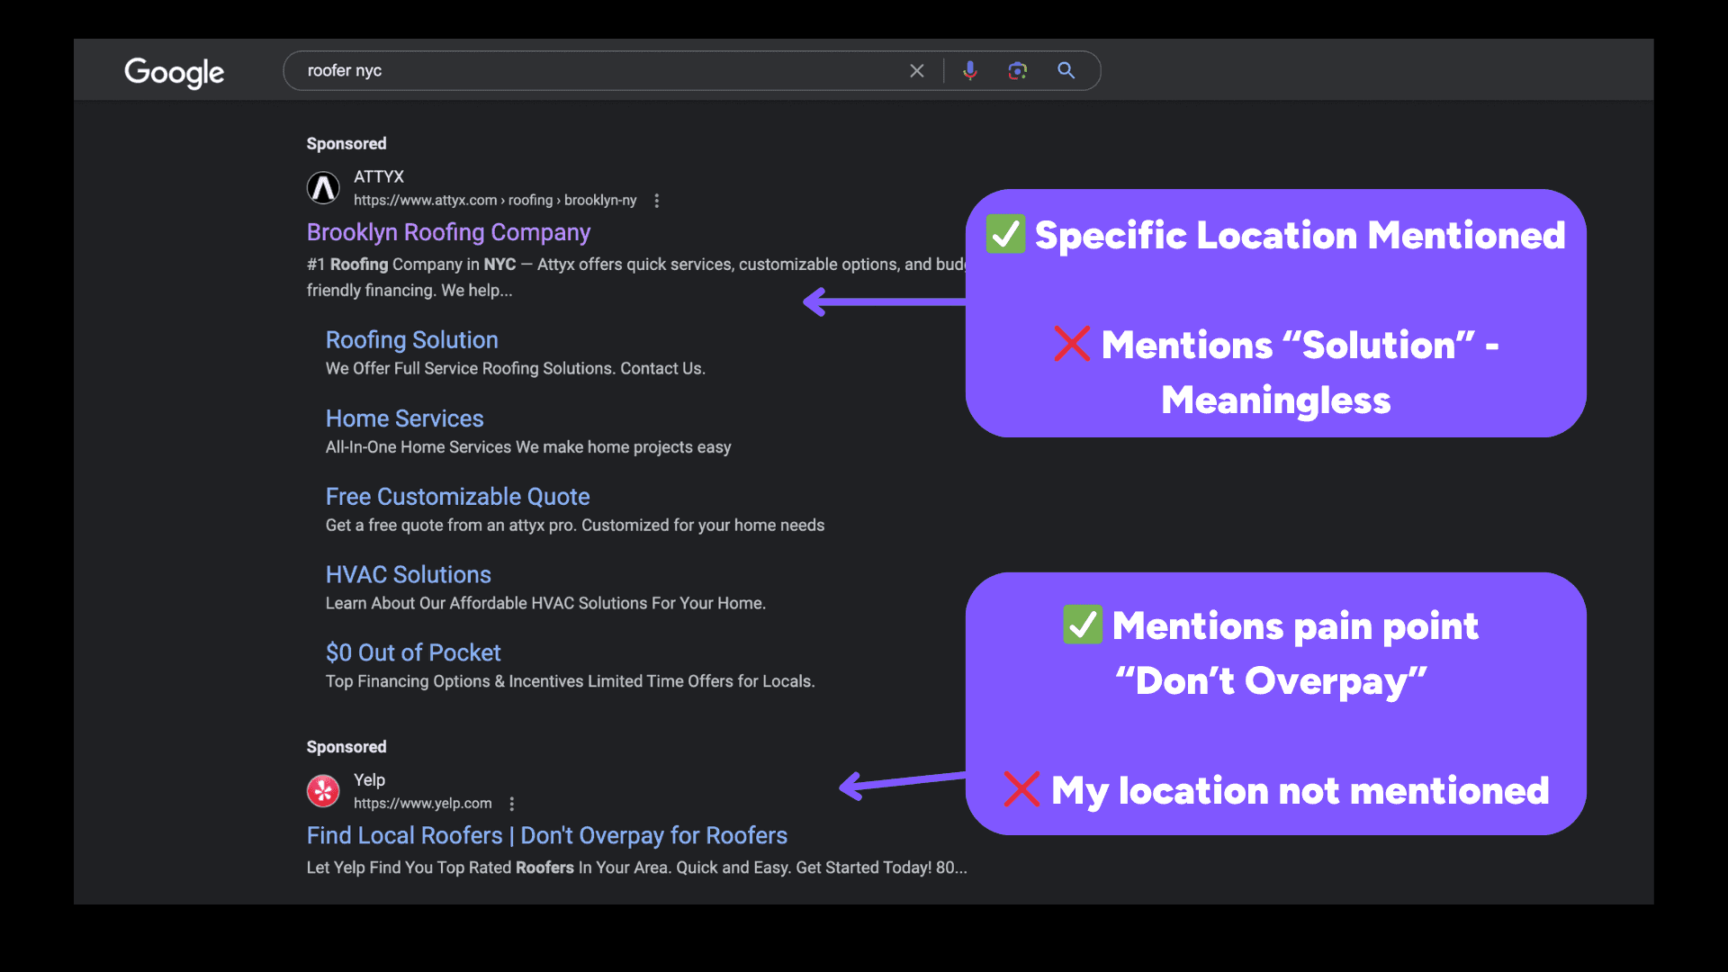
Task: Open the $0 Out of Pocket sitelink
Action: coord(413,653)
